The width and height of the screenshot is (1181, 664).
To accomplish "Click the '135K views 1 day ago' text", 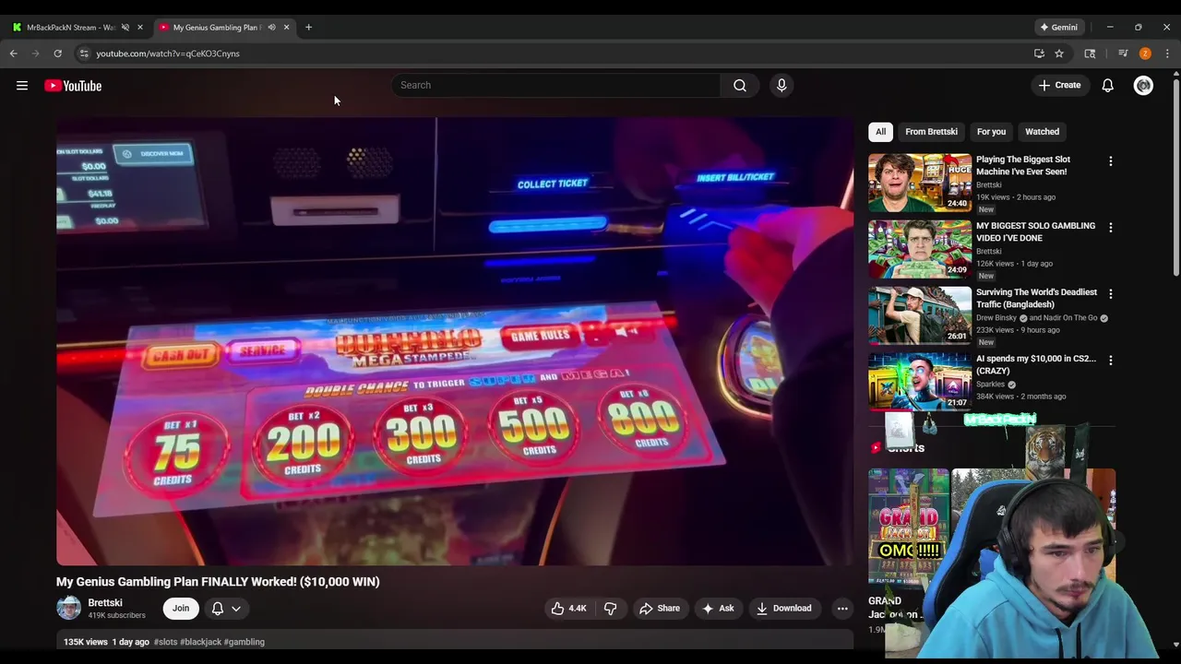I will pos(106,642).
